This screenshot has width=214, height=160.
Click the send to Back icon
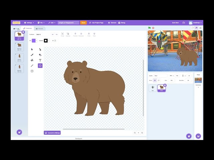pos(94,34)
